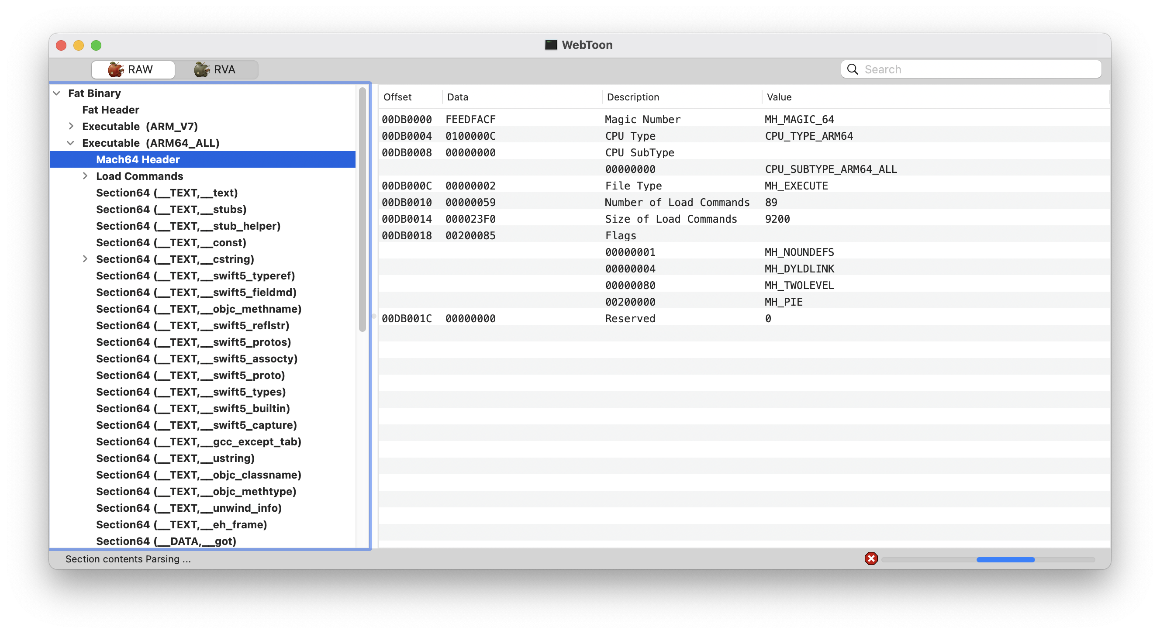Click into the Search field
The image size is (1160, 634).
click(x=971, y=69)
